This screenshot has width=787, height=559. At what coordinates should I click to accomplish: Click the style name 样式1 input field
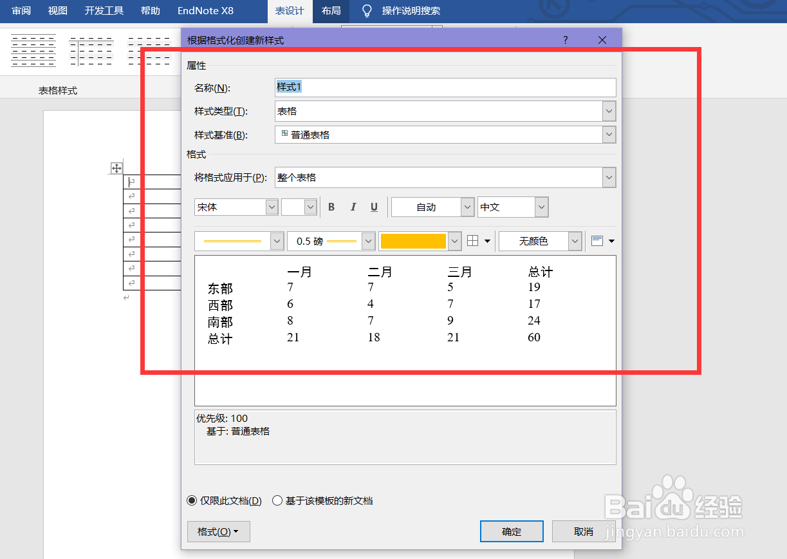click(444, 87)
